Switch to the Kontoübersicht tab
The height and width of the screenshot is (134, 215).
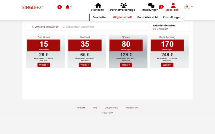click(x=148, y=17)
